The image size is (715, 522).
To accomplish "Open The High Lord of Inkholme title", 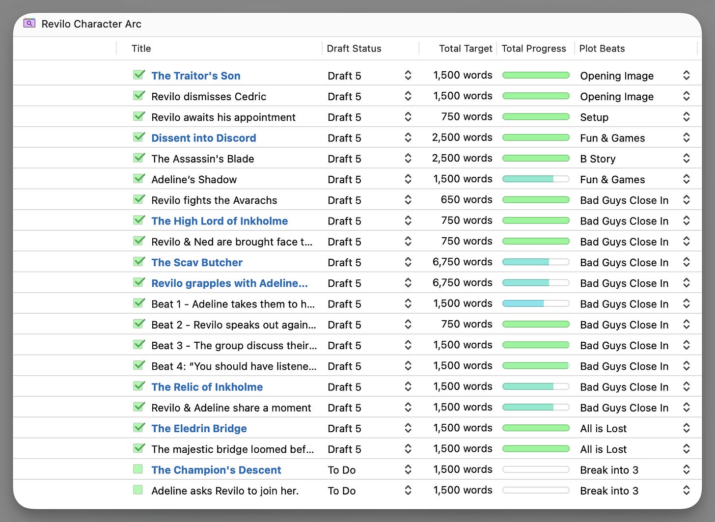I will (x=220, y=221).
